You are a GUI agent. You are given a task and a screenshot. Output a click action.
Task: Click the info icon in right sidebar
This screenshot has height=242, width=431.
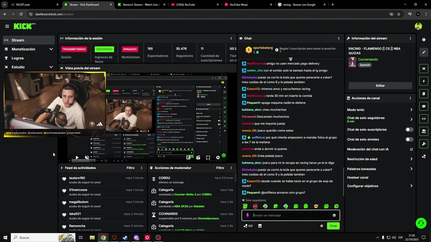424,40
